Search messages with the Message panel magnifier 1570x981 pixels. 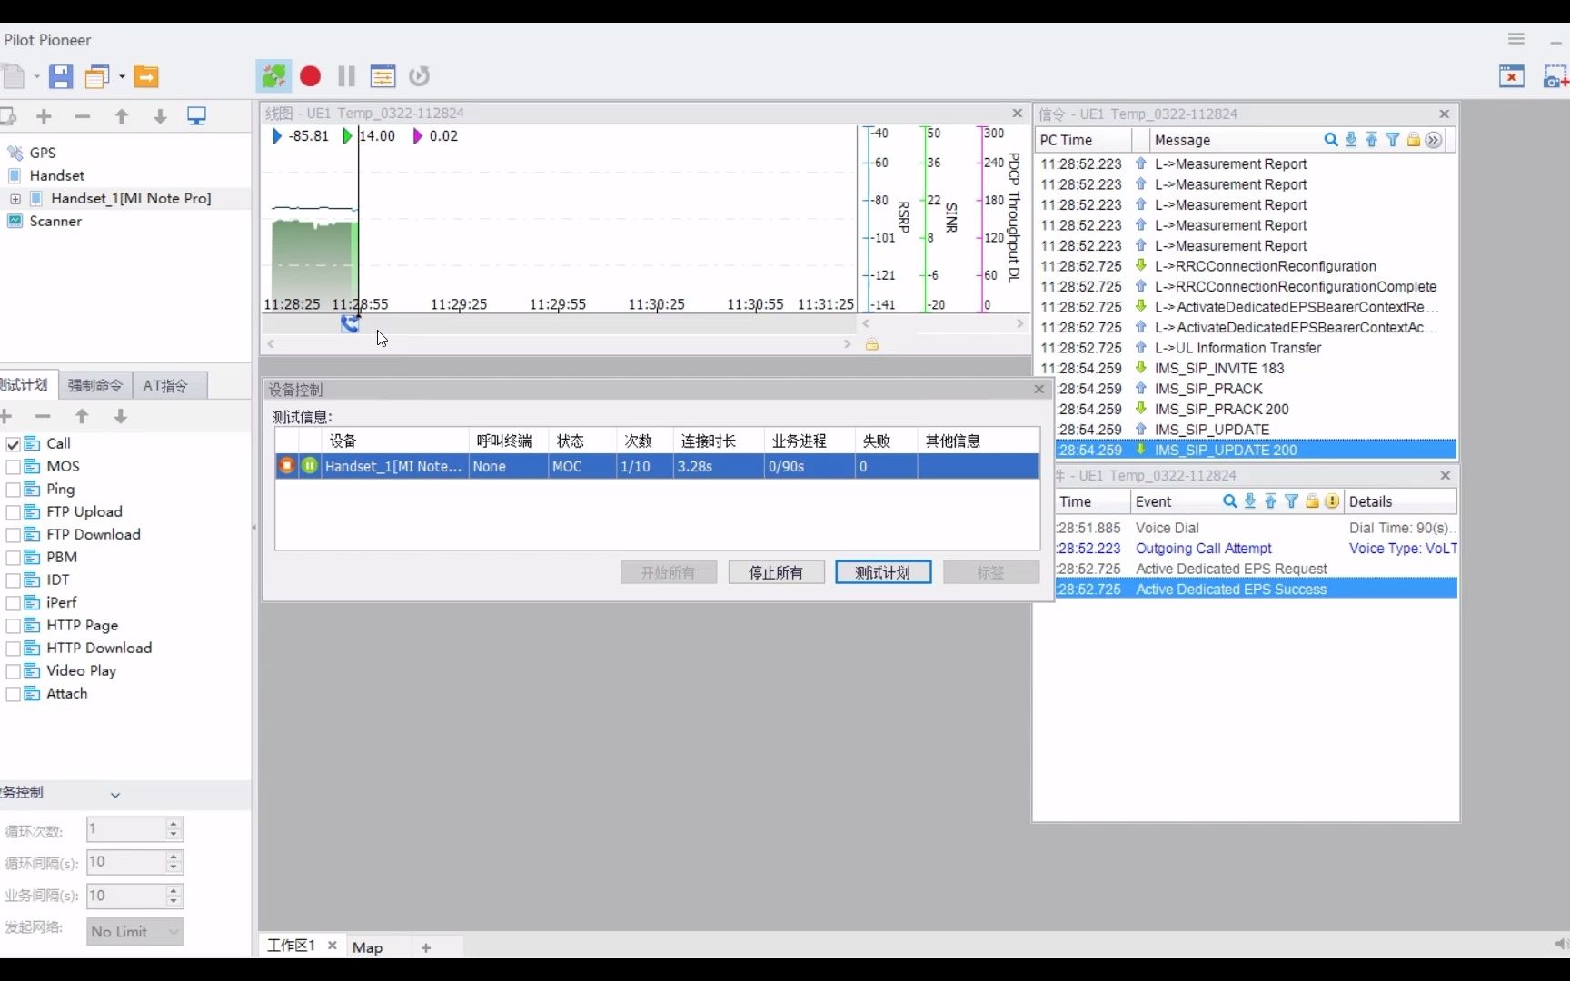pyautogui.click(x=1331, y=140)
